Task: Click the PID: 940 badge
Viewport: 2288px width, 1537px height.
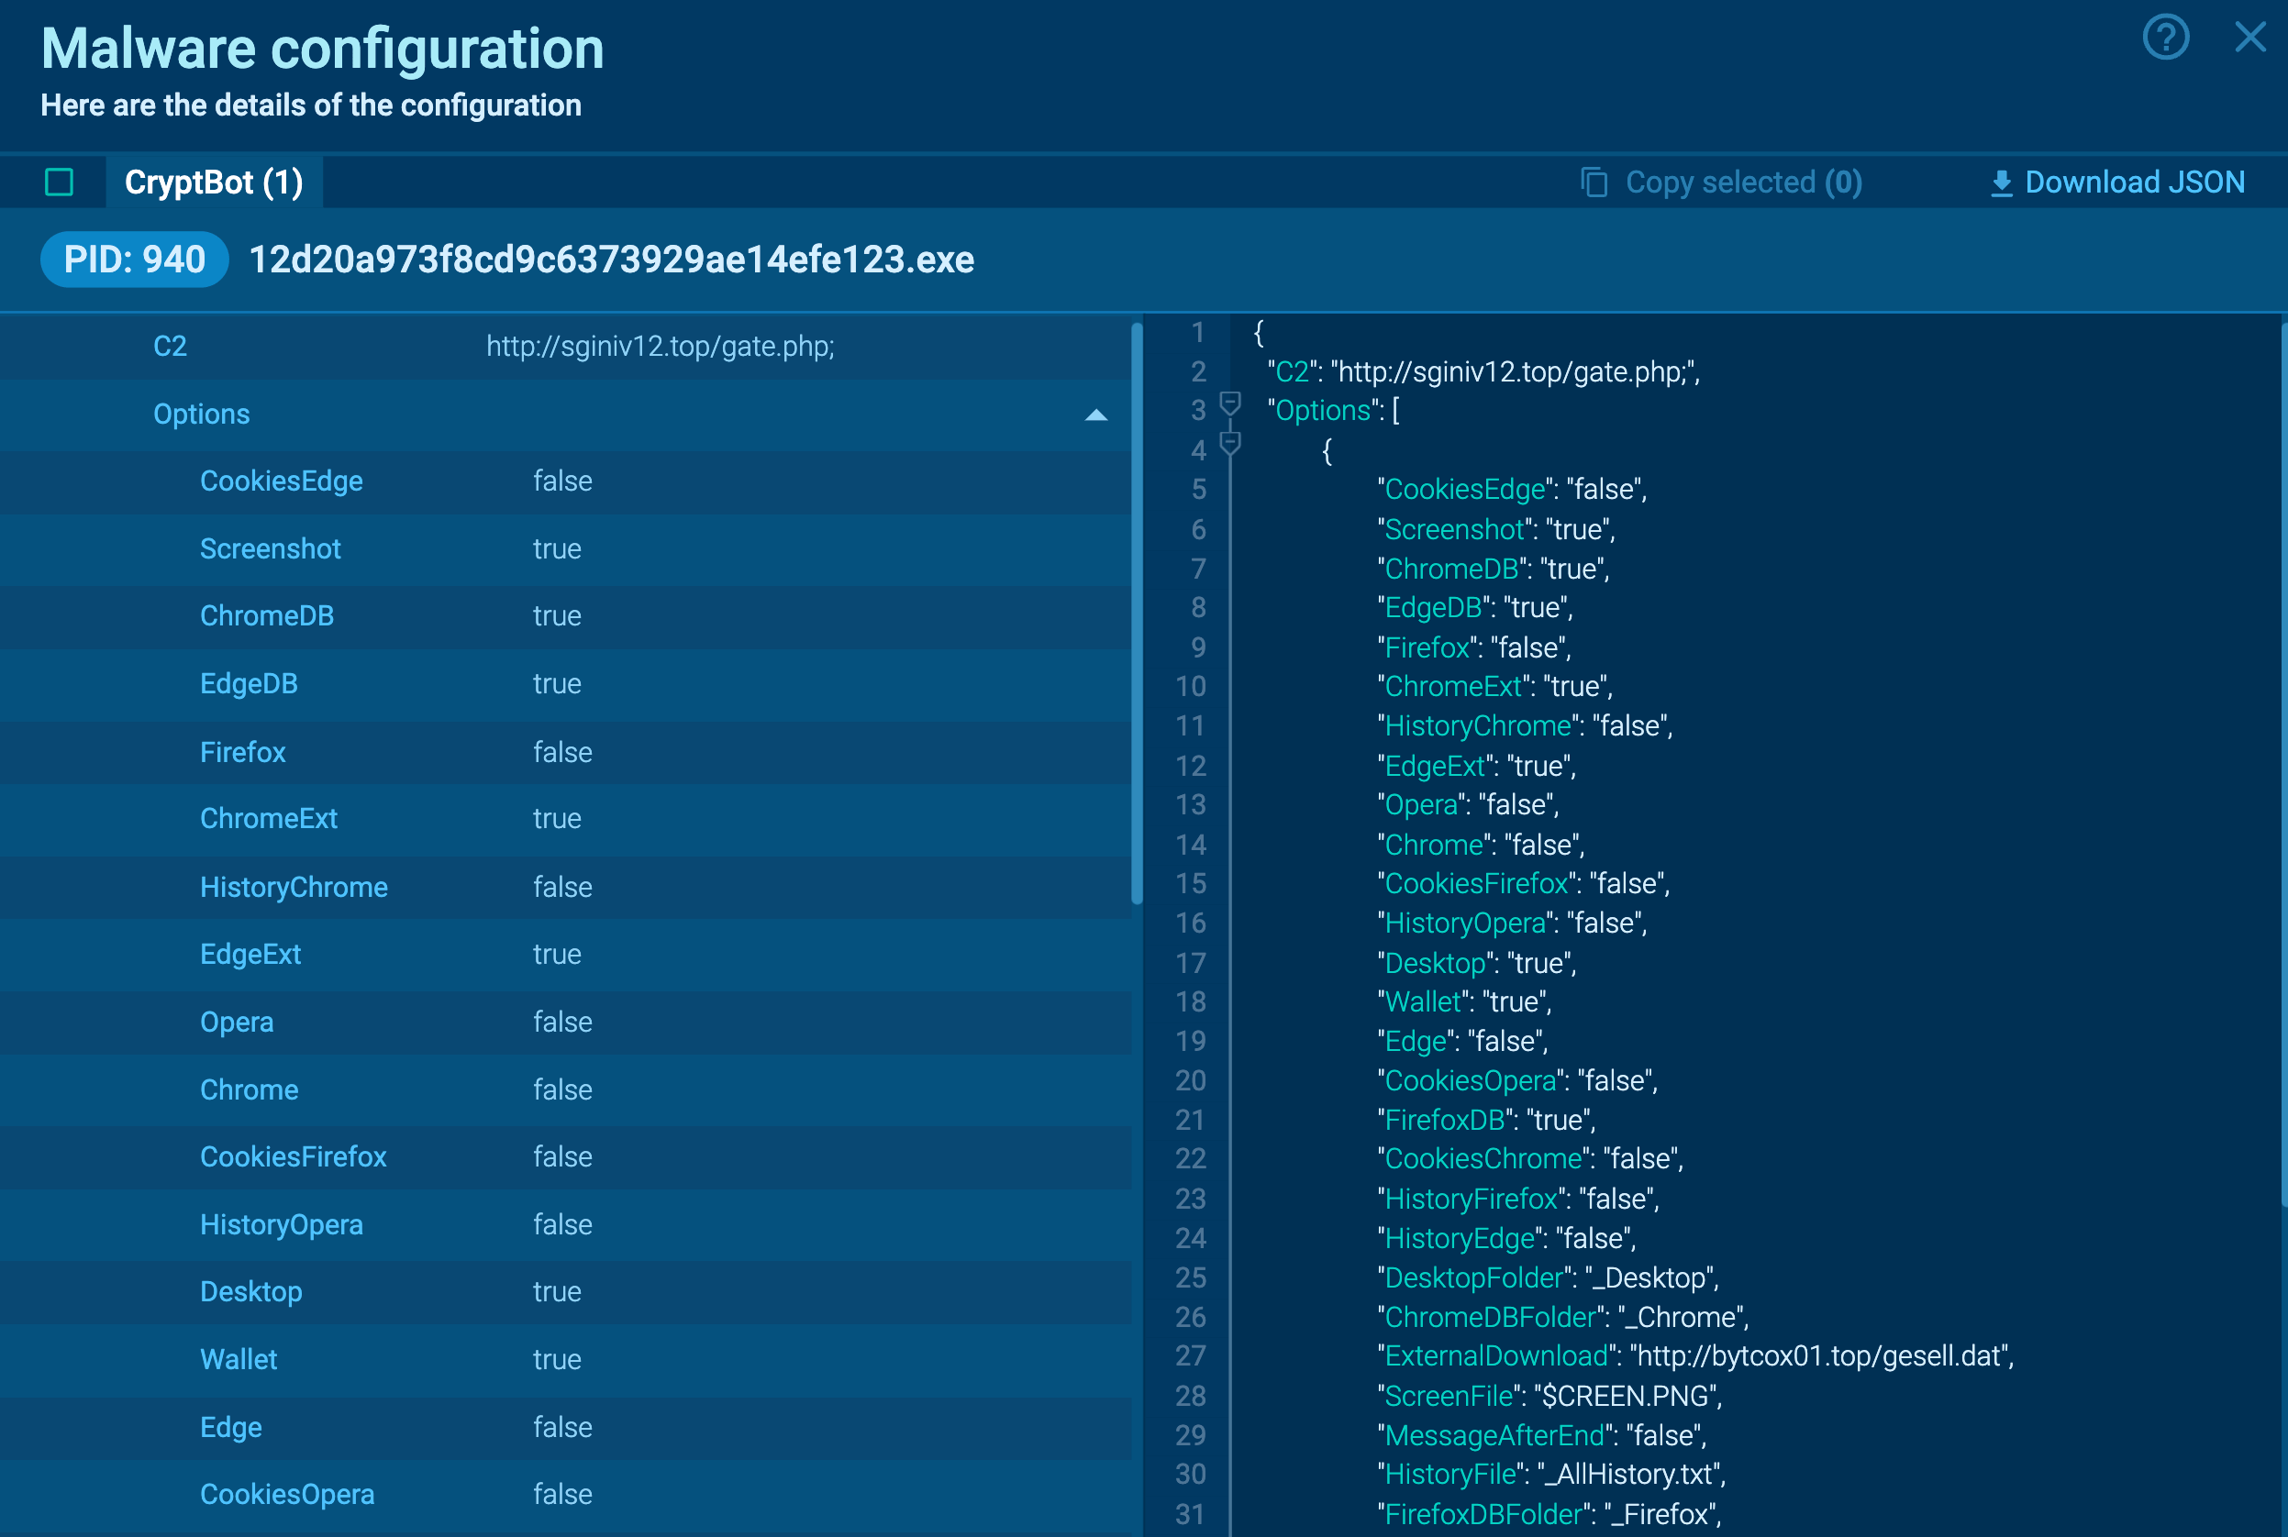Action: (x=134, y=260)
